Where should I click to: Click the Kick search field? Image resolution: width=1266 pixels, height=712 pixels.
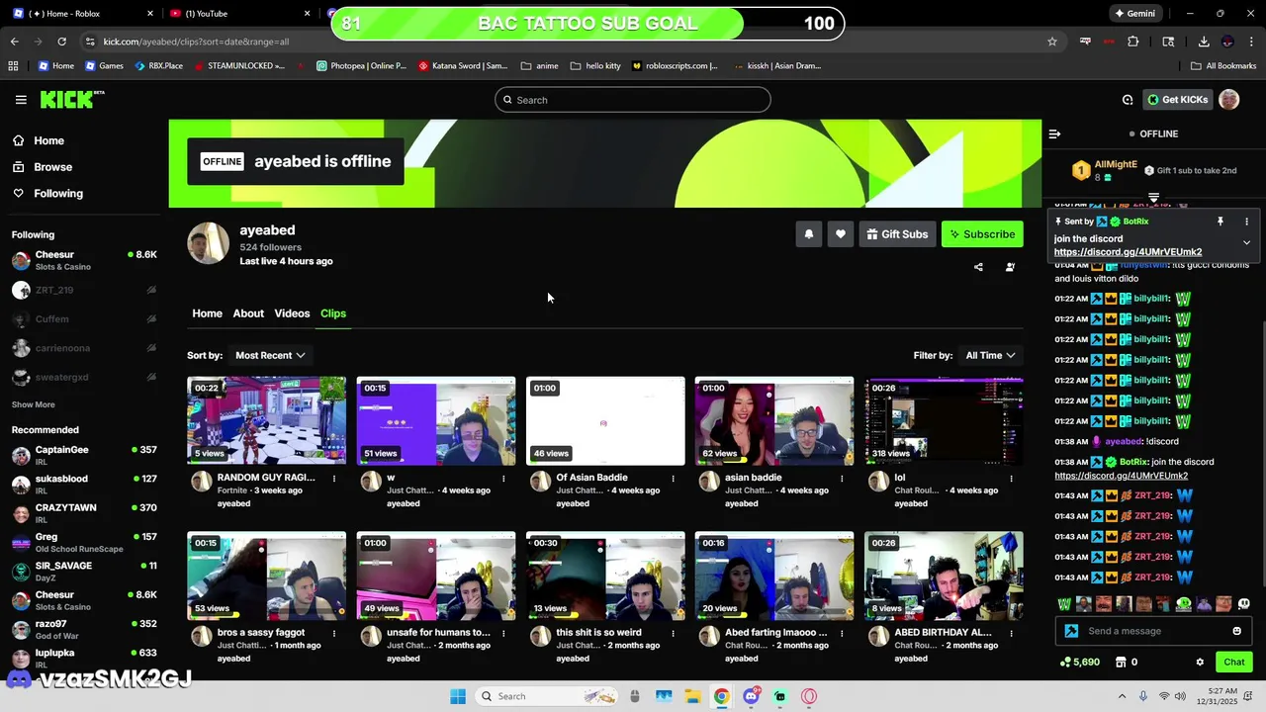point(633,100)
